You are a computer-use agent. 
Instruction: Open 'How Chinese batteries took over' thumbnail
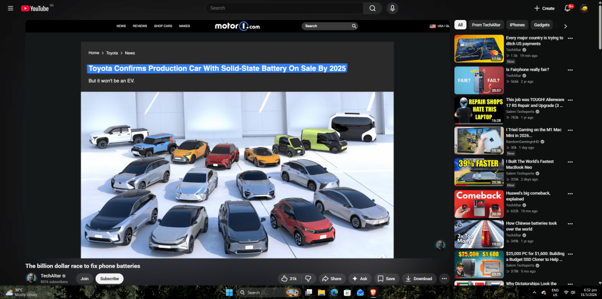479,234
